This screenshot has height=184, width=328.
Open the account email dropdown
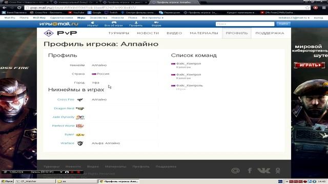point(294,18)
